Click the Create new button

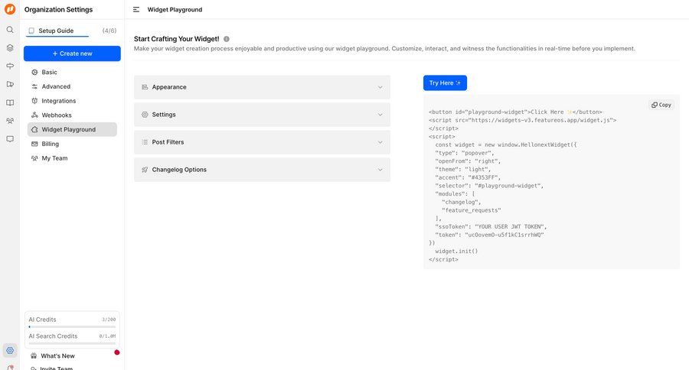coord(72,54)
